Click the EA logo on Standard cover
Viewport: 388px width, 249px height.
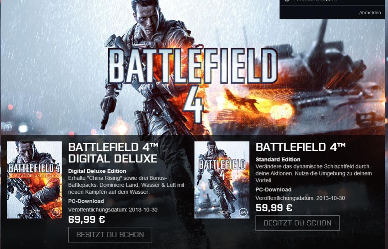[x=243, y=212]
